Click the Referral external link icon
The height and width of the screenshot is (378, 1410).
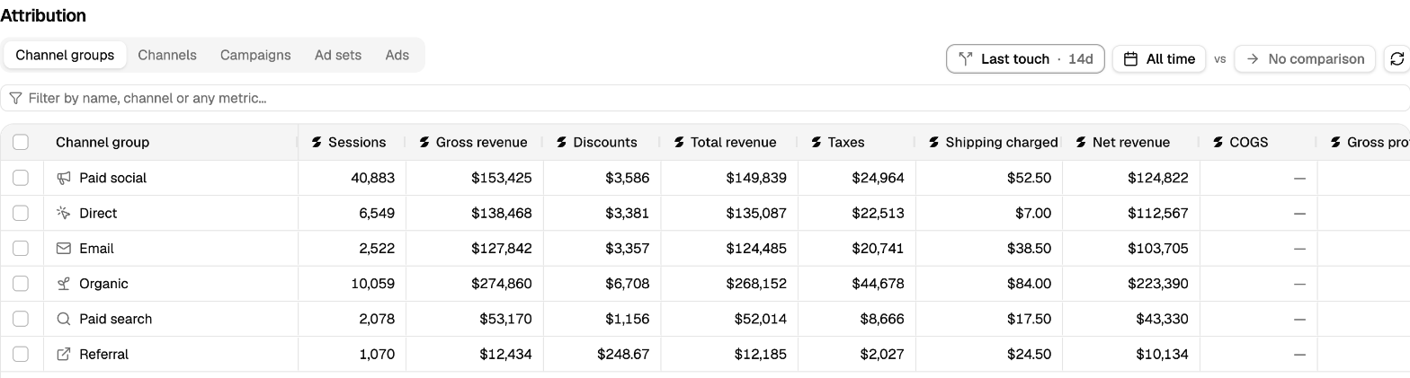[63, 354]
